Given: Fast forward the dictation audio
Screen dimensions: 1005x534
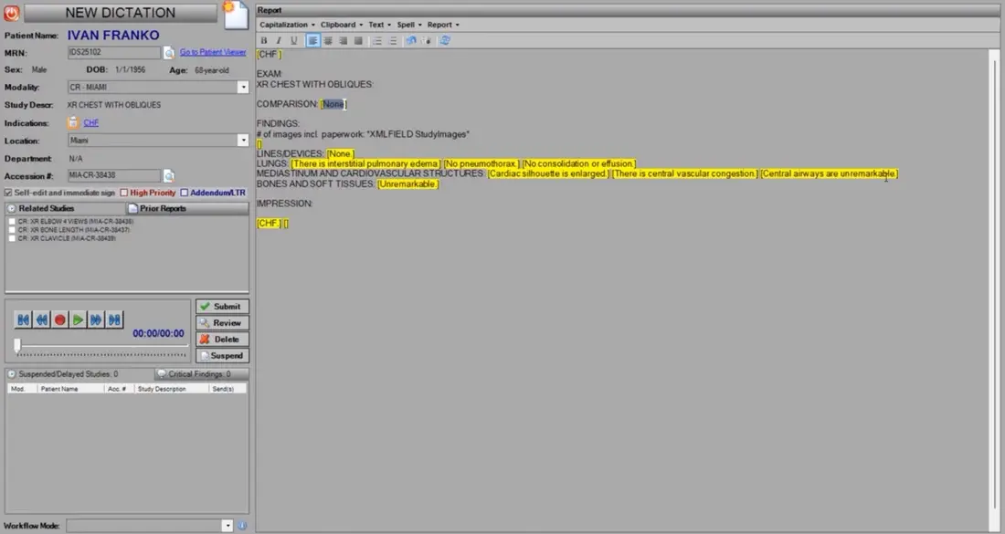Looking at the screenshot, I should 96,319.
